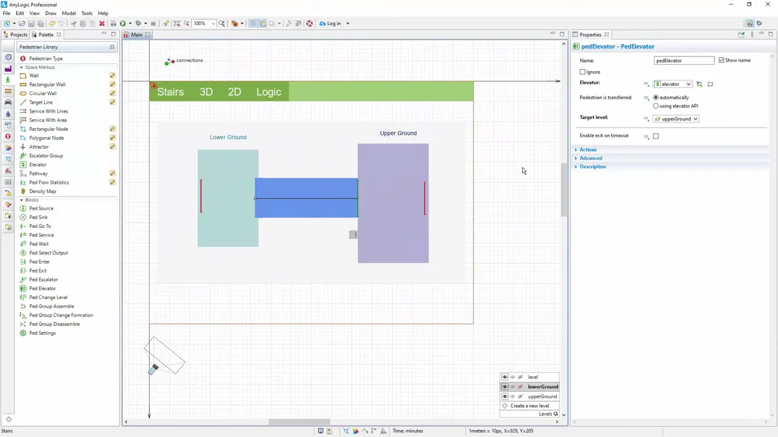This screenshot has width=778, height=437.
Task: Click the 3D view area link
Action: point(206,92)
